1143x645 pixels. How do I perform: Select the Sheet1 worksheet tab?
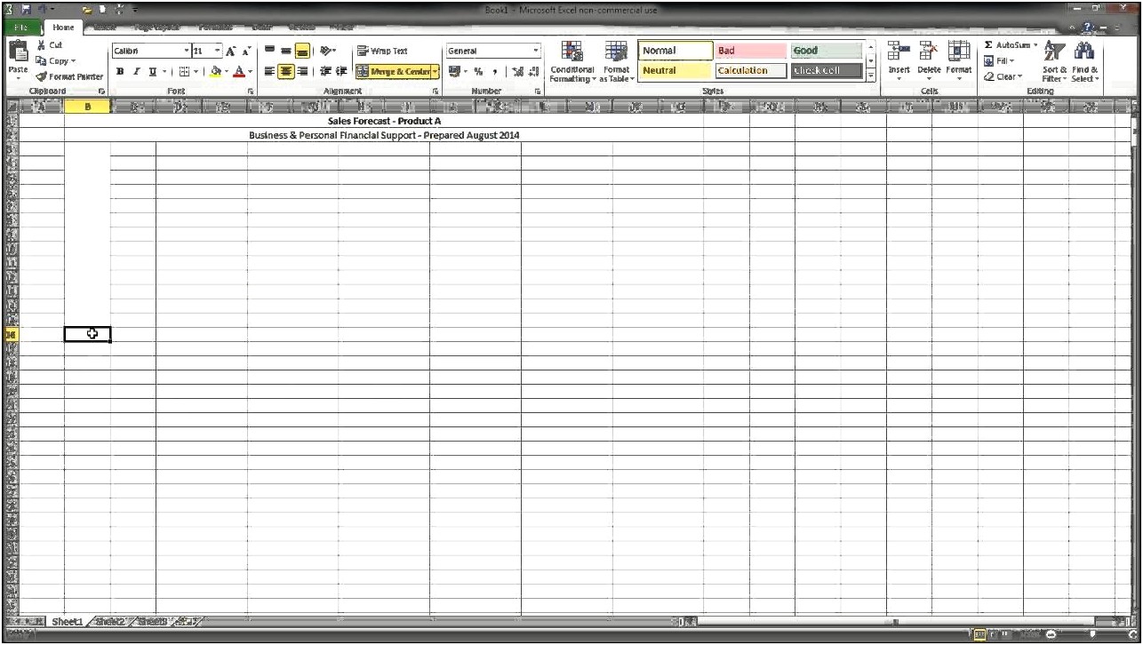click(x=67, y=622)
